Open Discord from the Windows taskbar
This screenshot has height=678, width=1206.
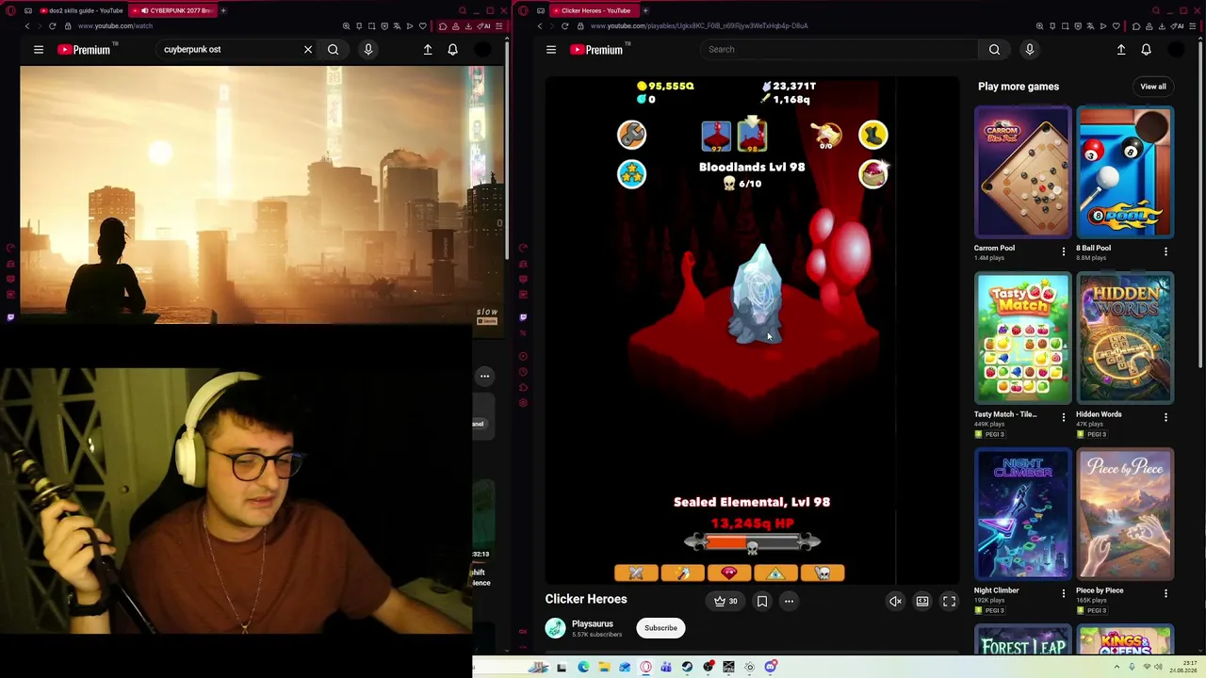click(x=771, y=668)
